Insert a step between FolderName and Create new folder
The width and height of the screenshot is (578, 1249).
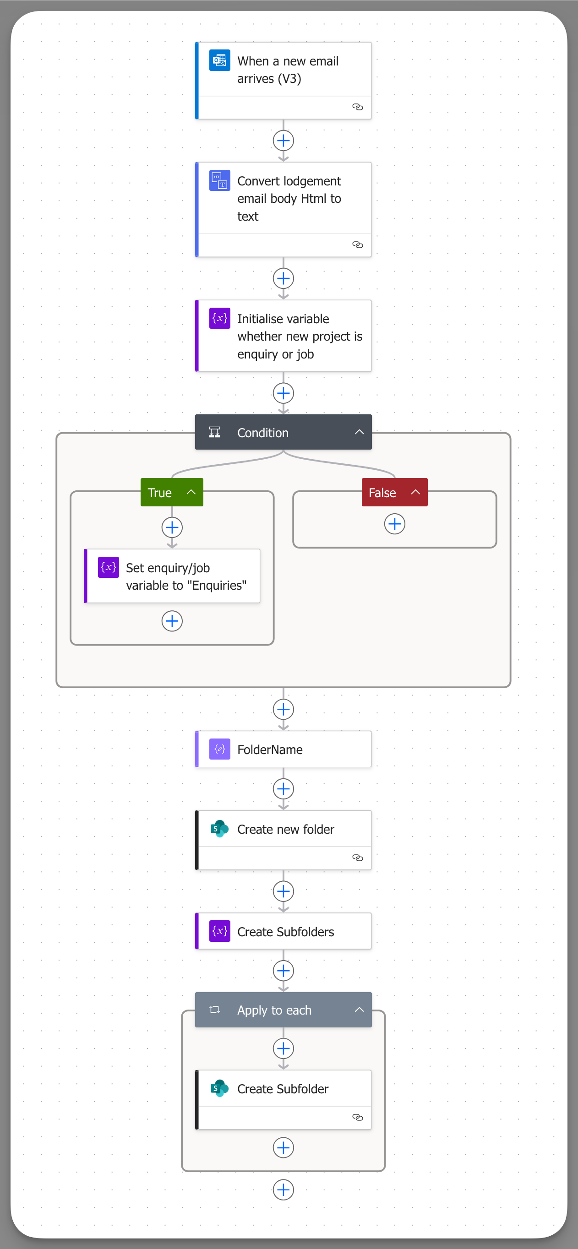[284, 789]
